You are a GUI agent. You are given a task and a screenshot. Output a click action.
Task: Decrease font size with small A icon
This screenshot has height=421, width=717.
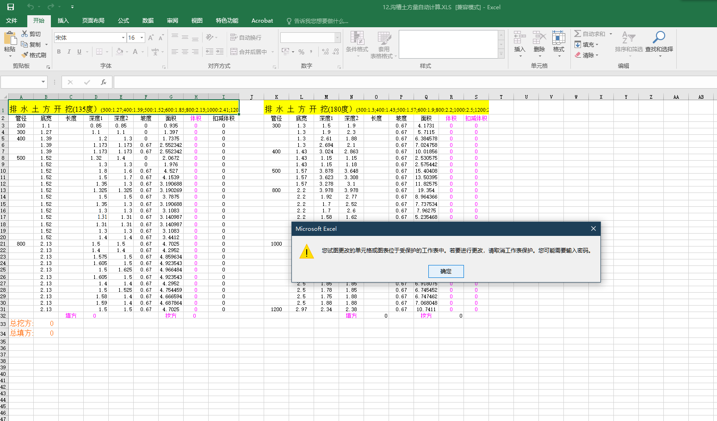click(161, 38)
